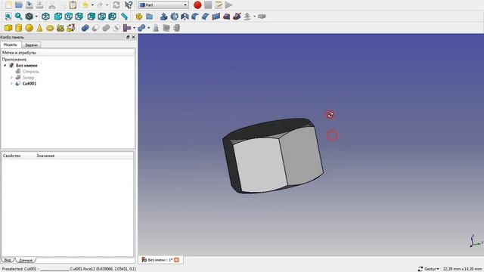Select the Chamfer tool
Image resolution: width=484 pixels, height=272 pixels.
(206, 17)
